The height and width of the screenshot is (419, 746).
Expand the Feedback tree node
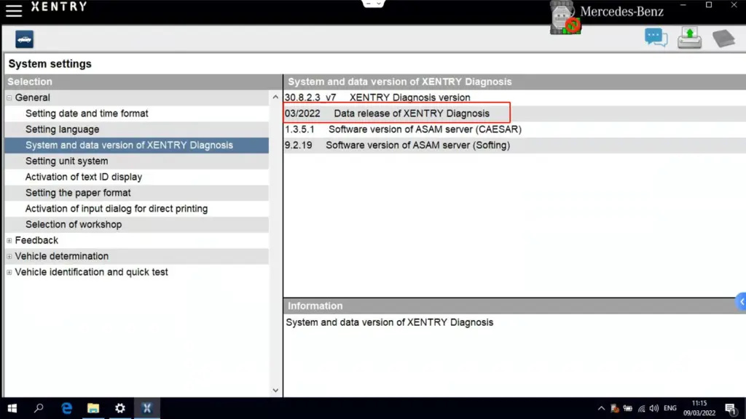9,241
